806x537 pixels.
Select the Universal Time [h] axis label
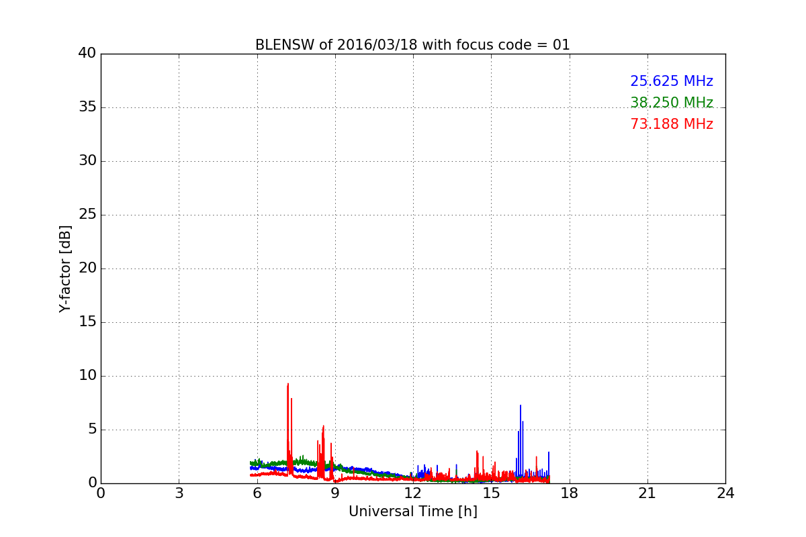(412, 511)
